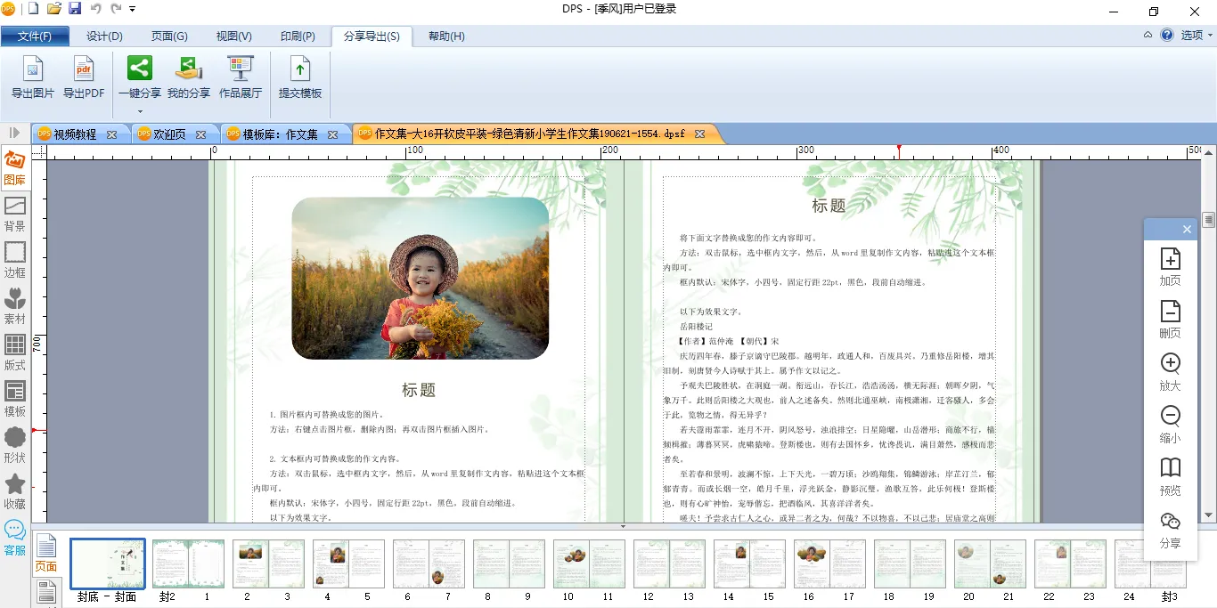Select the girl photo on left page
The height and width of the screenshot is (608, 1217).
pyautogui.click(x=420, y=279)
